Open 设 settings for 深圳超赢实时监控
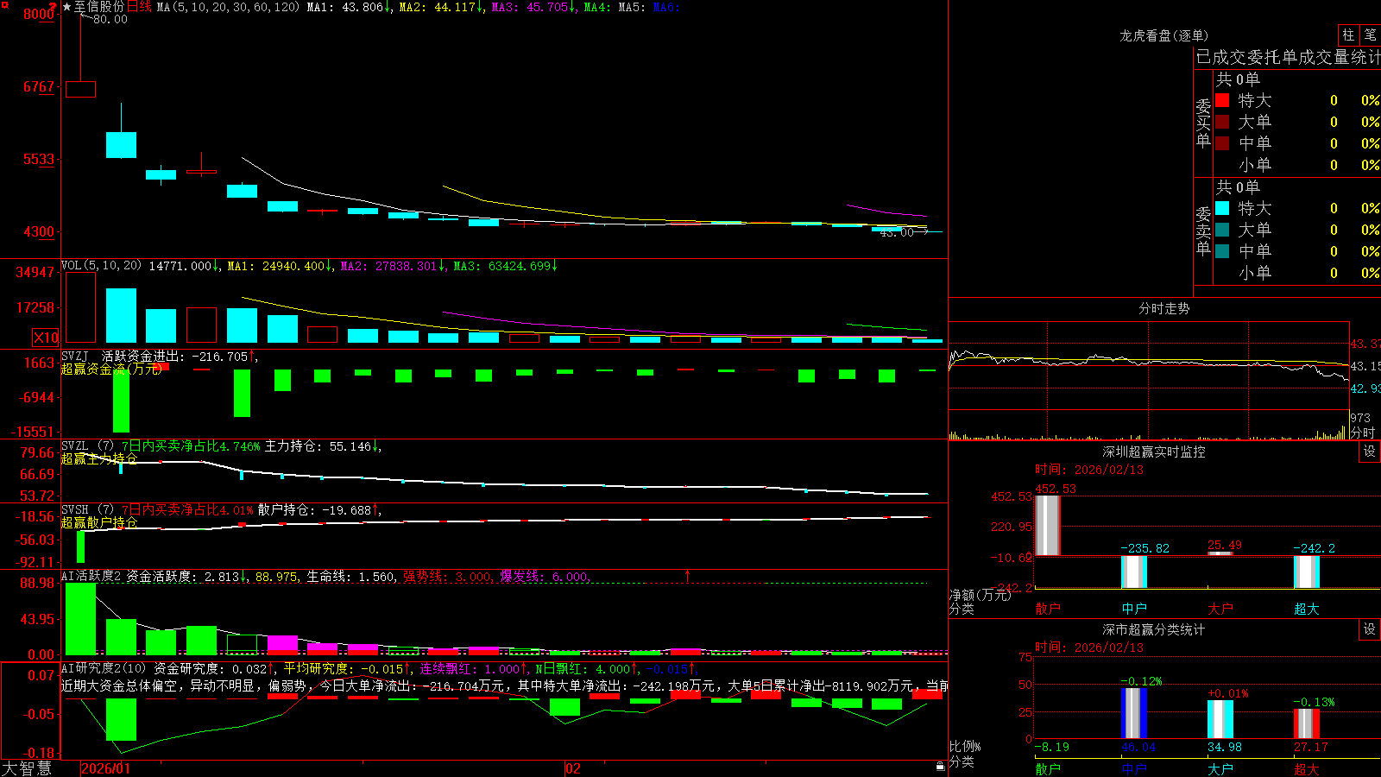Image resolution: width=1381 pixels, height=777 pixels. 1369,452
